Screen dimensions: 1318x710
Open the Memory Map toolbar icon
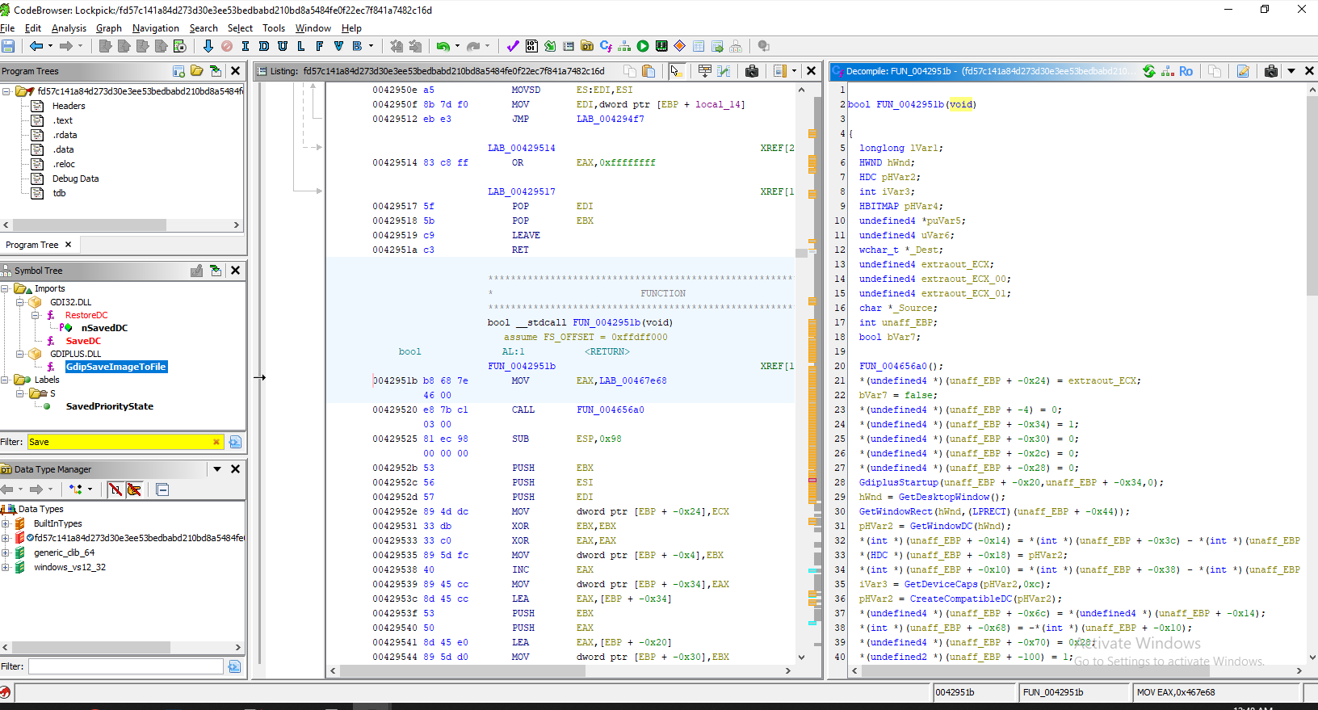coord(661,47)
